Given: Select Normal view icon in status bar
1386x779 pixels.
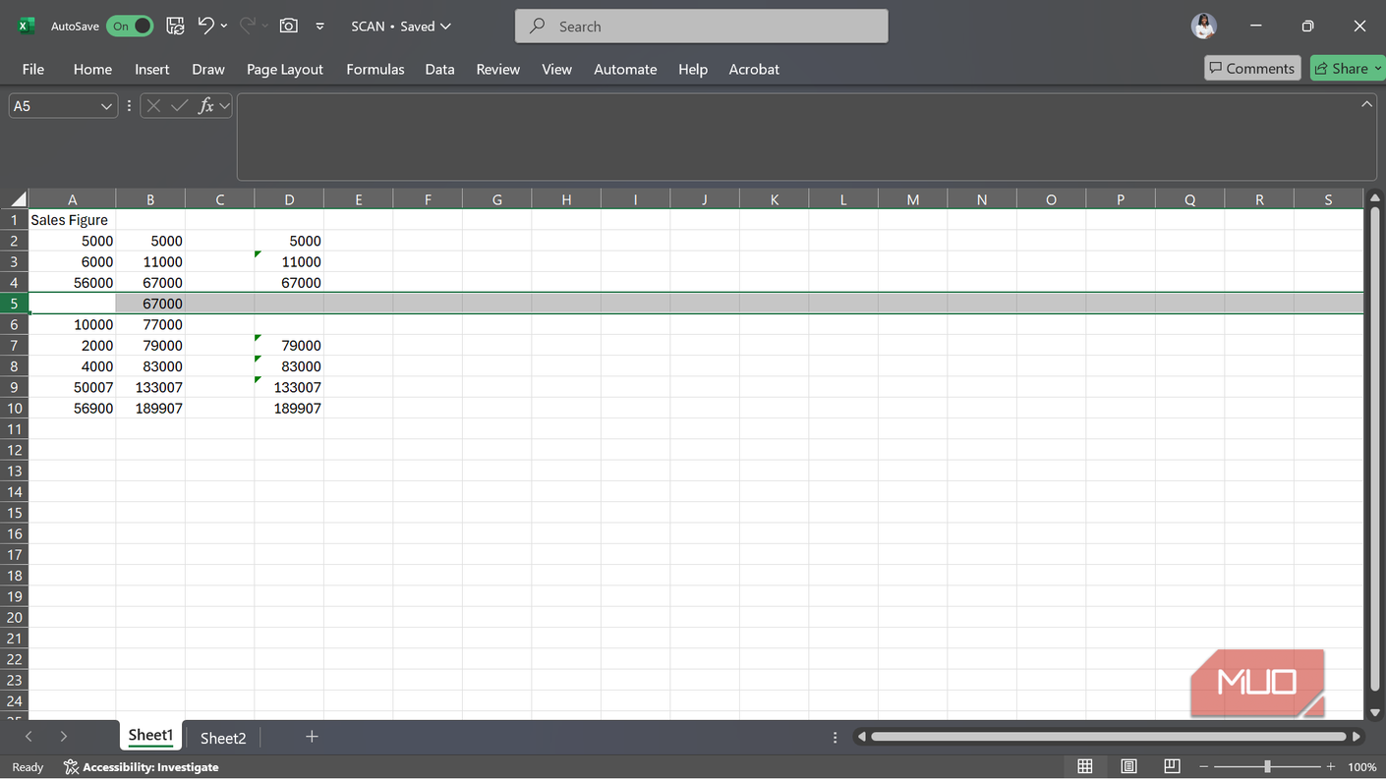Looking at the screenshot, I should [x=1085, y=766].
